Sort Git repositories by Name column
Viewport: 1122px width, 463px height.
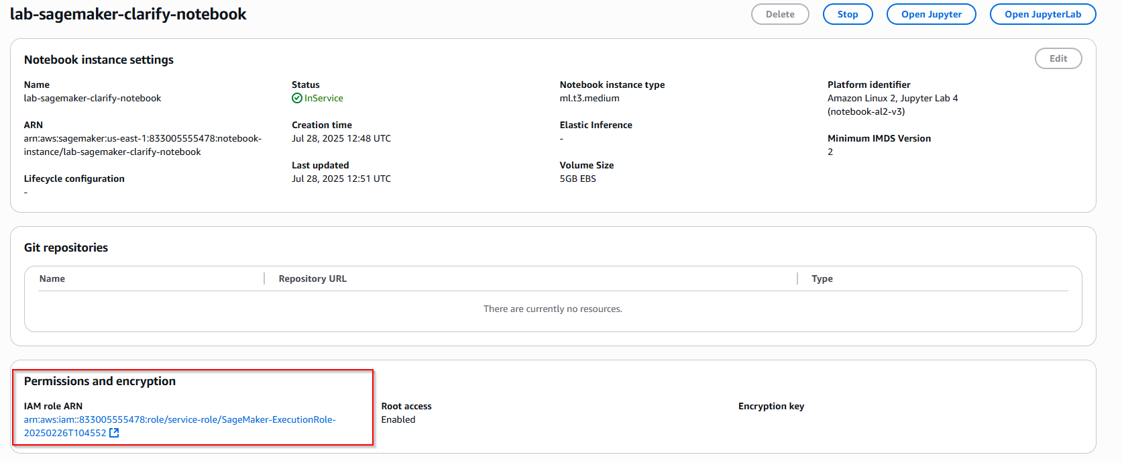(52, 278)
